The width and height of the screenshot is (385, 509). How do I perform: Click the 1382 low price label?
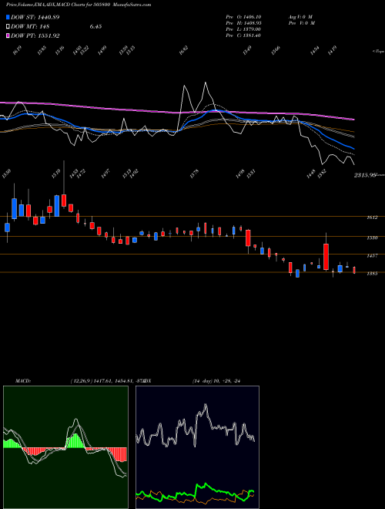click(322, 174)
